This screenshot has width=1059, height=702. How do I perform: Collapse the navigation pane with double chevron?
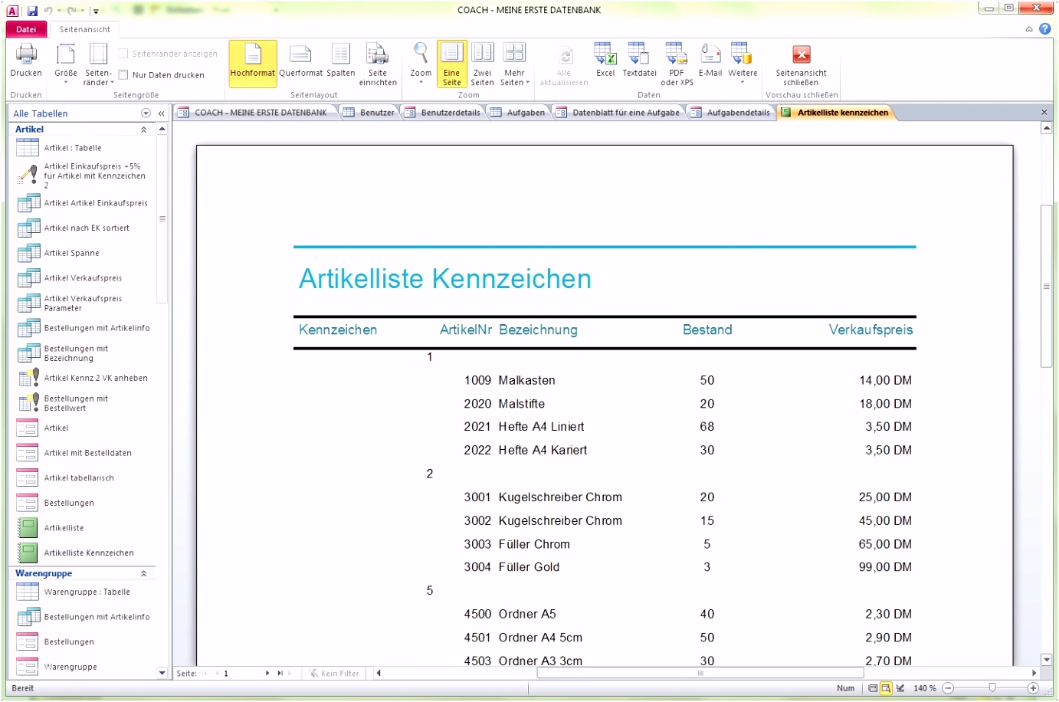coord(162,113)
